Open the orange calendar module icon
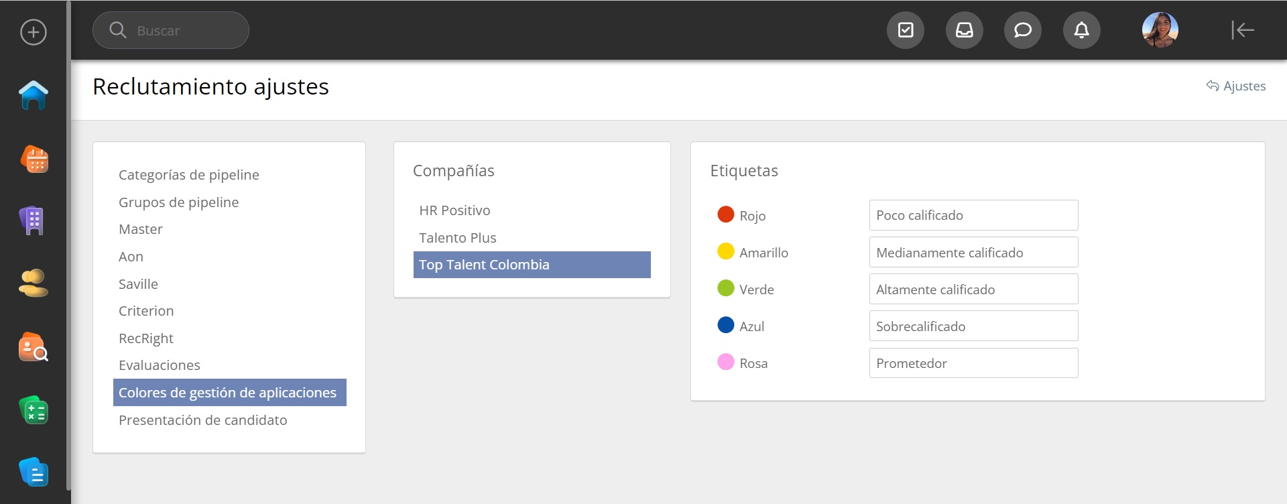1287x504 pixels. 34,160
